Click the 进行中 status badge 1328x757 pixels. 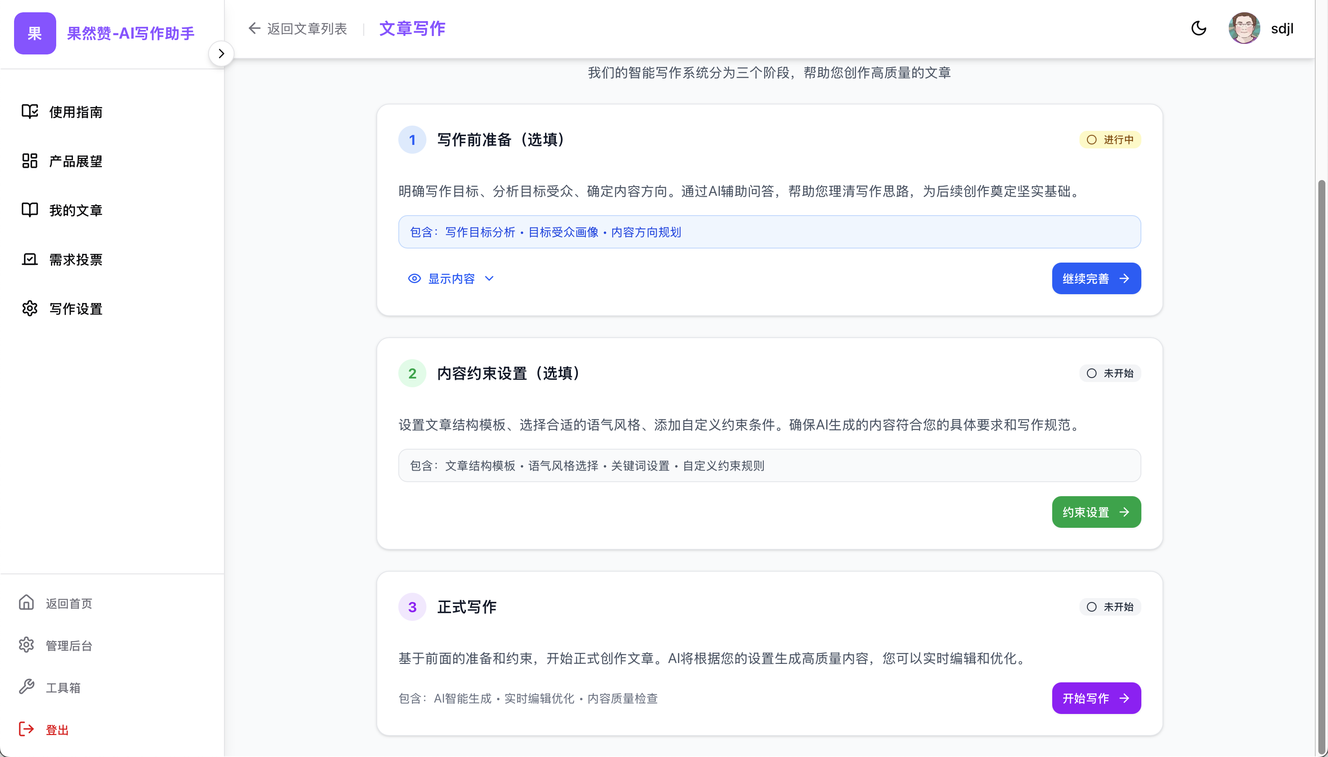click(x=1110, y=140)
